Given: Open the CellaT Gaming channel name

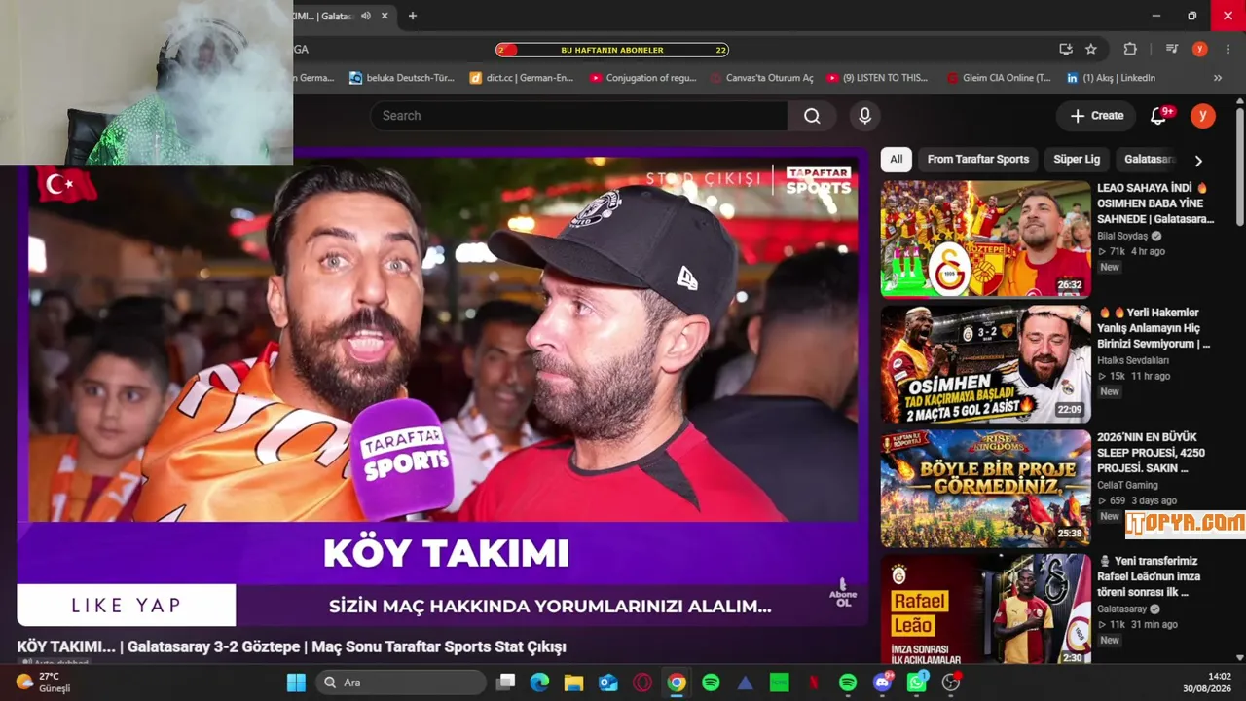Looking at the screenshot, I should [1127, 485].
